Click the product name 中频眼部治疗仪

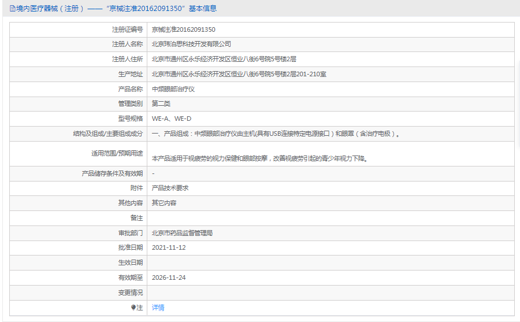(173, 89)
